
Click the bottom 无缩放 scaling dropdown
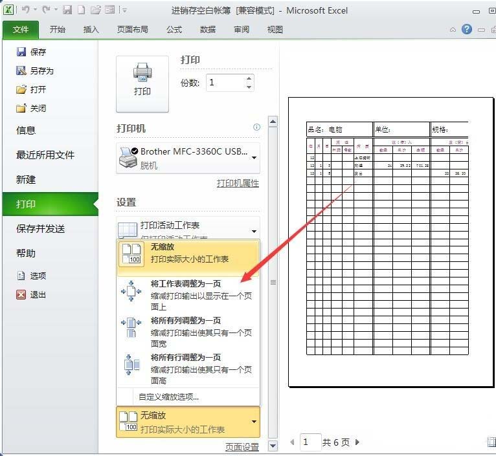188,422
